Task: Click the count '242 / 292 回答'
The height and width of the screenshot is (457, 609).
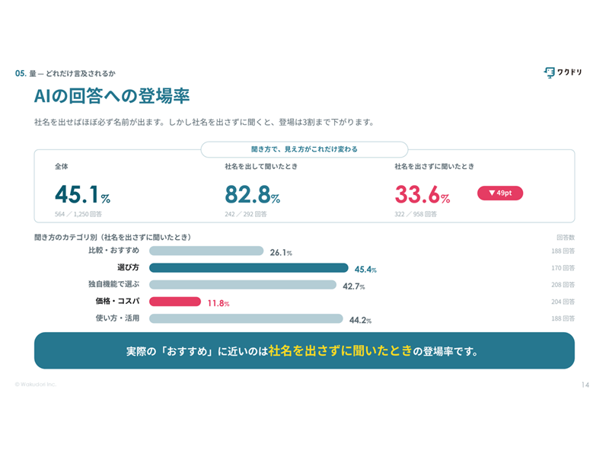Action: point(246,214)
